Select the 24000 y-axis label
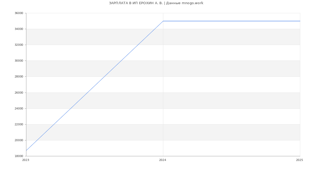Screen dimensions: 313x169 tap(19, 109)
